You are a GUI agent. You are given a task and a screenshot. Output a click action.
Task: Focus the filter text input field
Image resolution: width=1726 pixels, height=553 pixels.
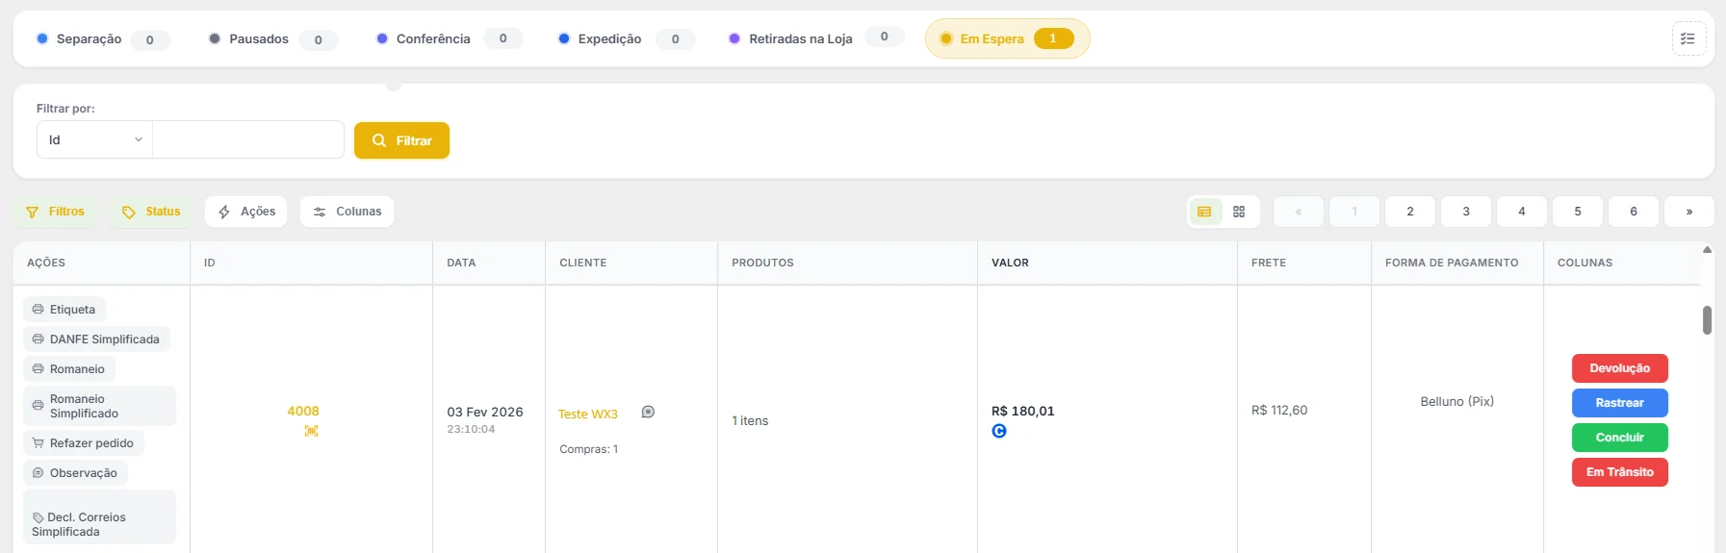point(248,139)
